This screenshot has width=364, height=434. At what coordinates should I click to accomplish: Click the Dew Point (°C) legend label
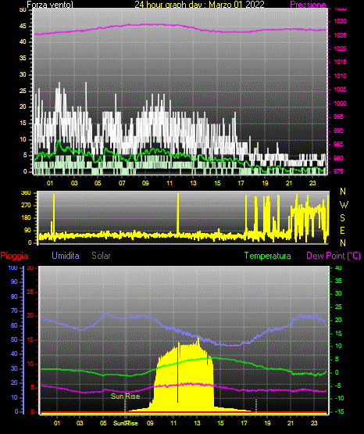coord(334,256)
